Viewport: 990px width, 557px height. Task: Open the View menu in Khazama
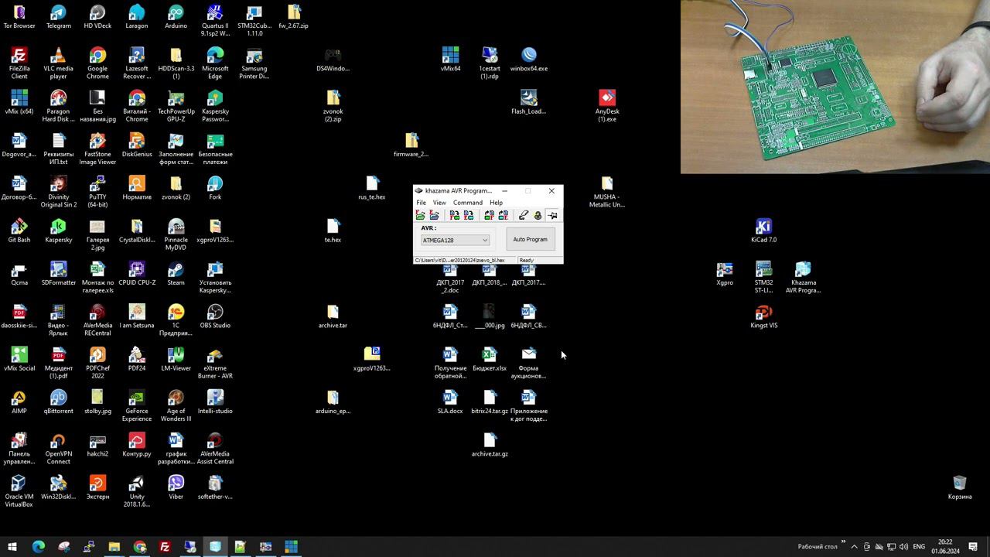click(x=439, y=203)
